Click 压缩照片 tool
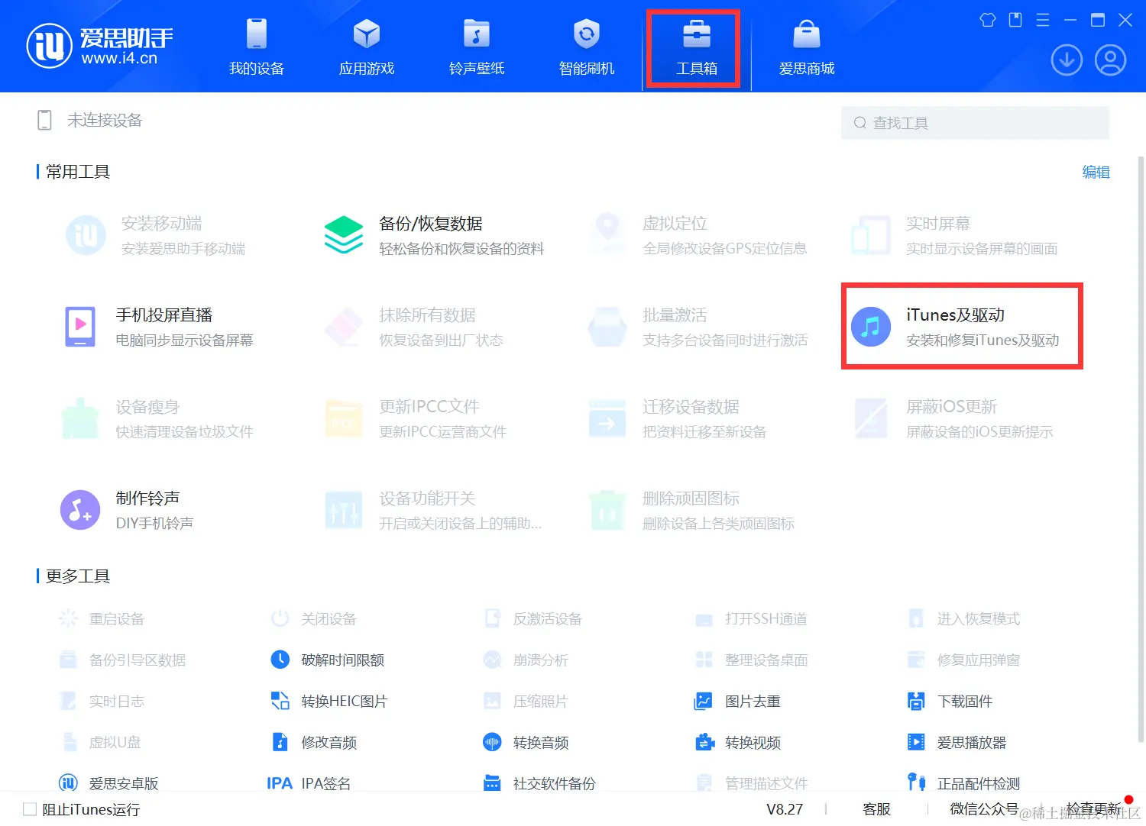The height and width of the screenshot is (826, 1146). (526, 701)
